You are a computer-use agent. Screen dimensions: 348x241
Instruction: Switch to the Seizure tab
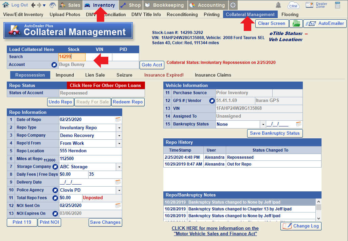124,75
